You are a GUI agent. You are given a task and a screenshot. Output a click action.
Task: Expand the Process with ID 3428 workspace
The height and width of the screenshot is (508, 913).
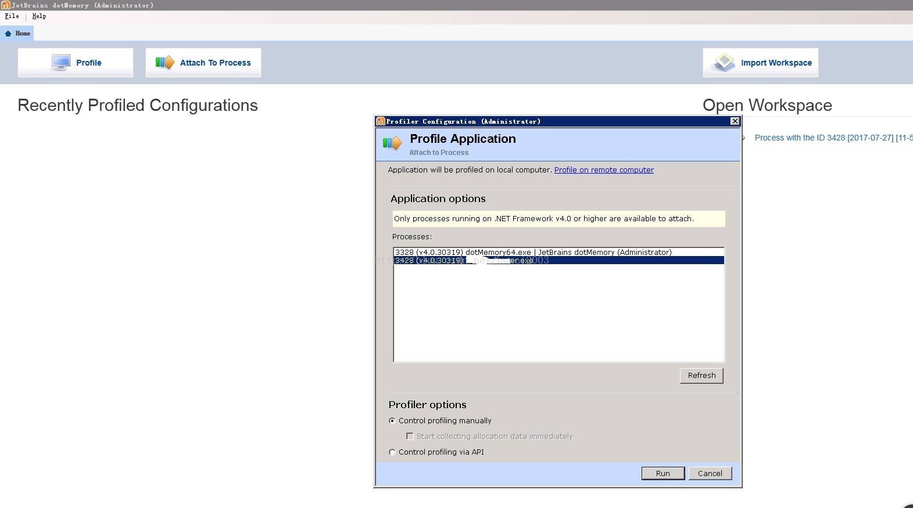point(744,138)
